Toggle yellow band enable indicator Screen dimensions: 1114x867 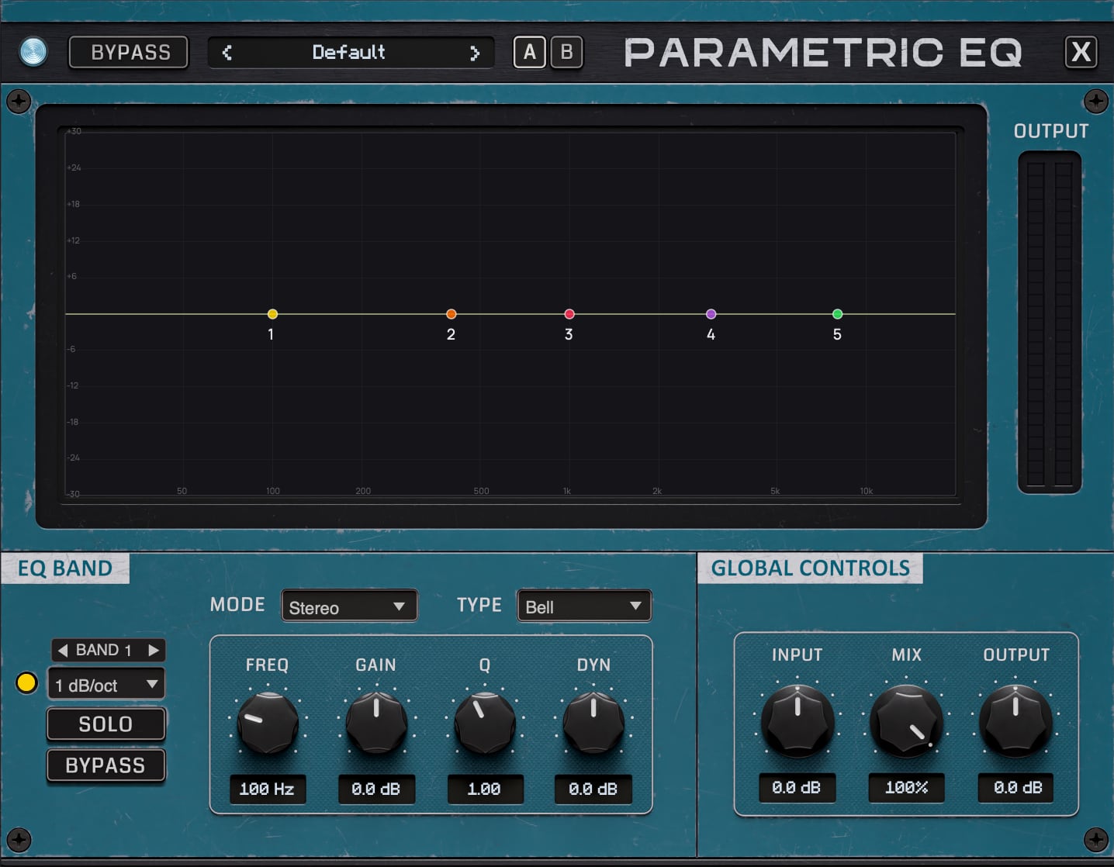(26, 682)
